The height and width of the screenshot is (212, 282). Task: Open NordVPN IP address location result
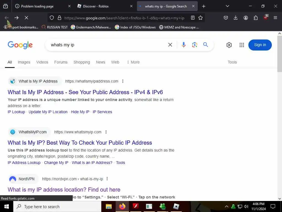coord(64,189)
